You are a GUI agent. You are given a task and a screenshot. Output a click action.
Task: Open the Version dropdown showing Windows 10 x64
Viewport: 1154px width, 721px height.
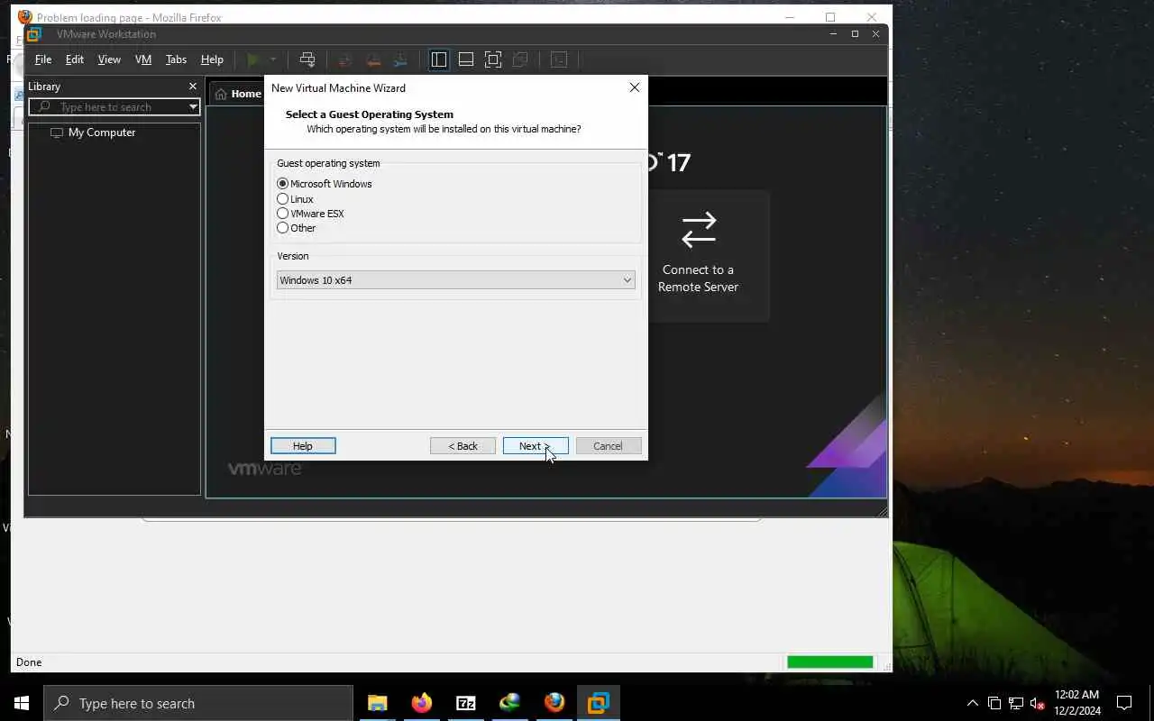(x=455, y=280)
